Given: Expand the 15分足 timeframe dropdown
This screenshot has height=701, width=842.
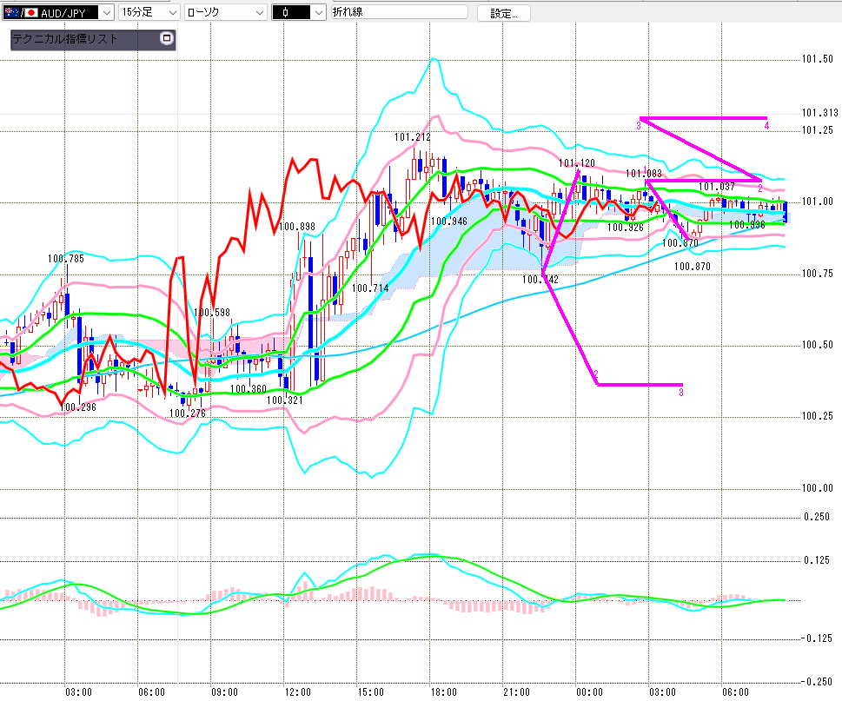Looking at the screenshot, I should 172,13.
